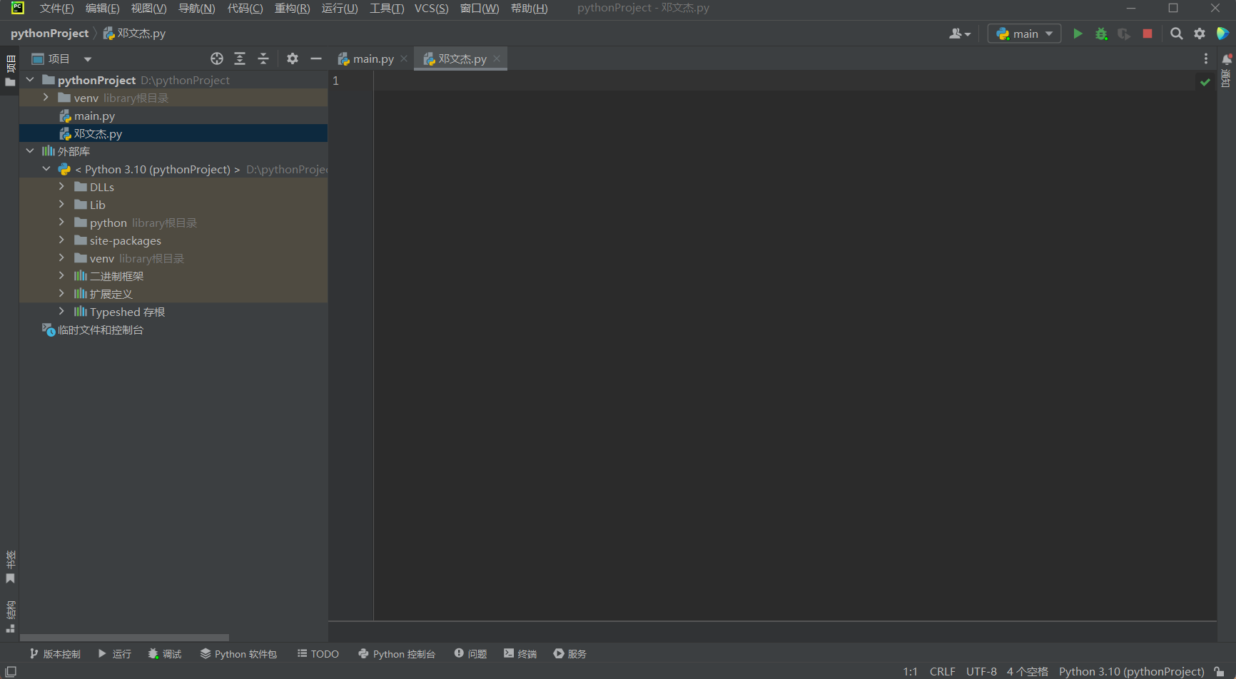Expand the top venv folder under pythonProject

click(46, 98)
